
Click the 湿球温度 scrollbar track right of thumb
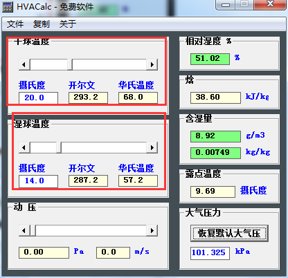coord(104,147)
